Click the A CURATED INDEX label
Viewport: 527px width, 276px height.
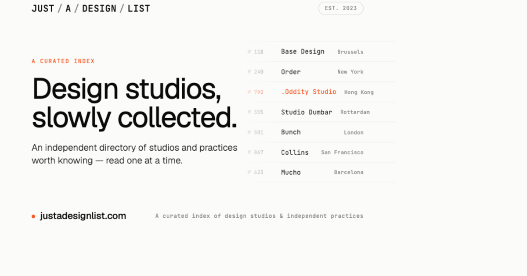[63, 61]
